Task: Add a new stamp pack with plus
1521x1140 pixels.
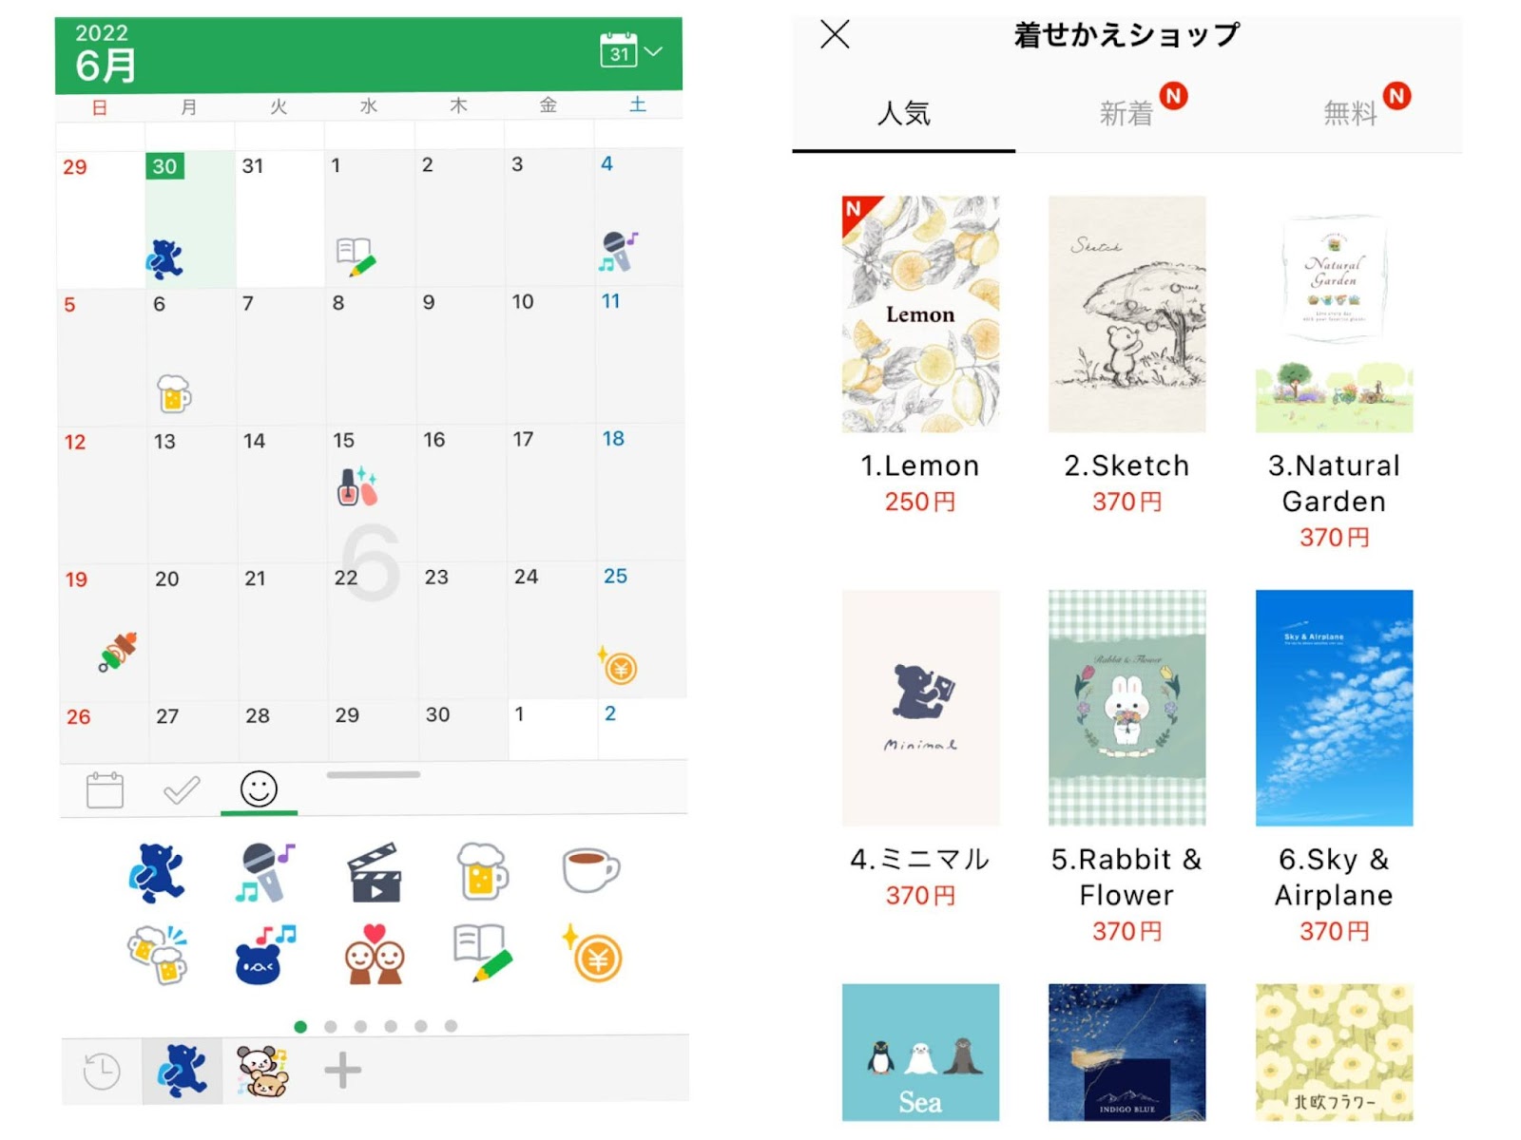Action: click(342, 1070)
